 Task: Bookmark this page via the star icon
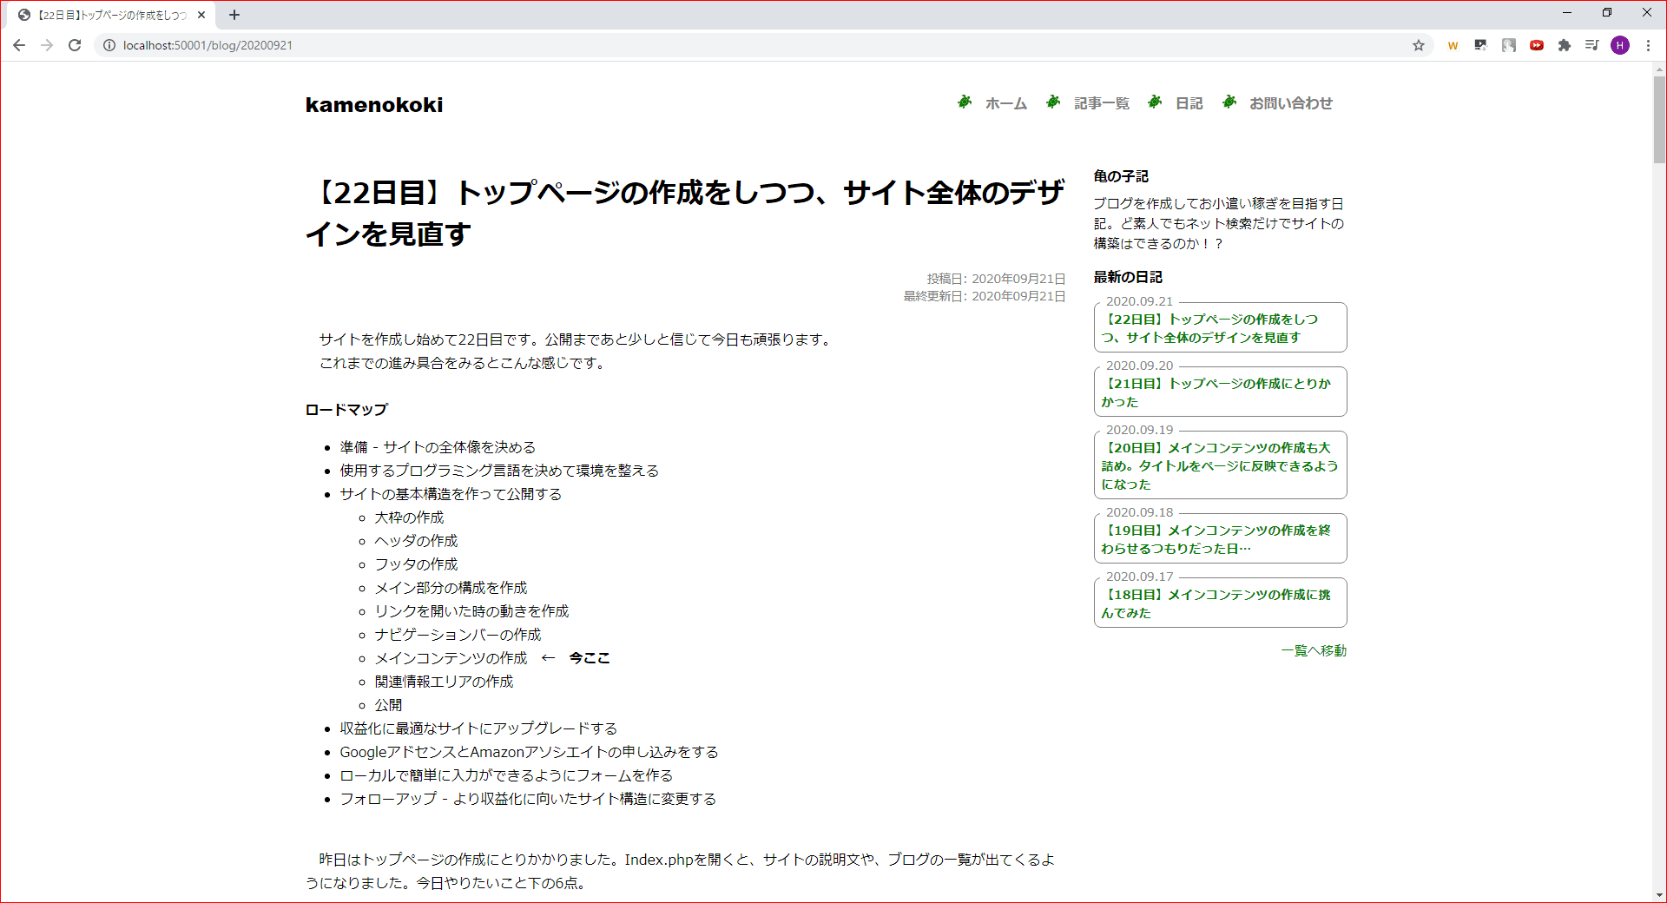[x=1419, y=45]
